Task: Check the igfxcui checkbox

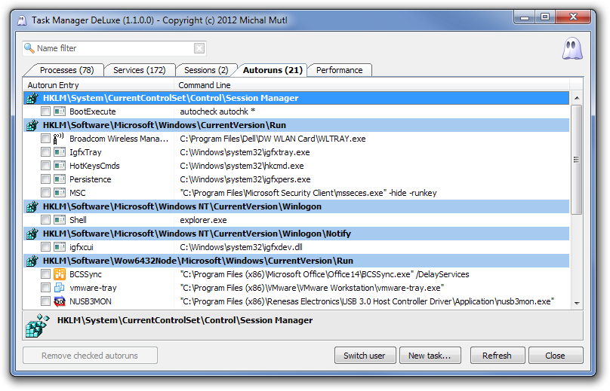Action: point(45,247)
